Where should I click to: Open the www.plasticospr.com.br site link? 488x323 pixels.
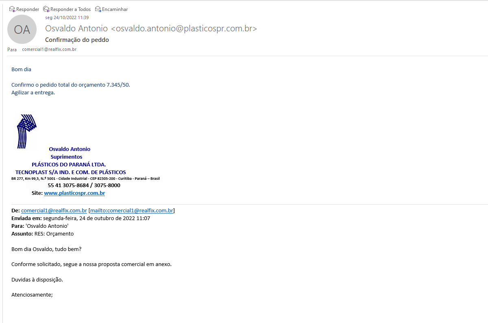point(74,193)
